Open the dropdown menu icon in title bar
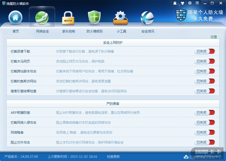 pyautogui.click(x=197, y=3)
